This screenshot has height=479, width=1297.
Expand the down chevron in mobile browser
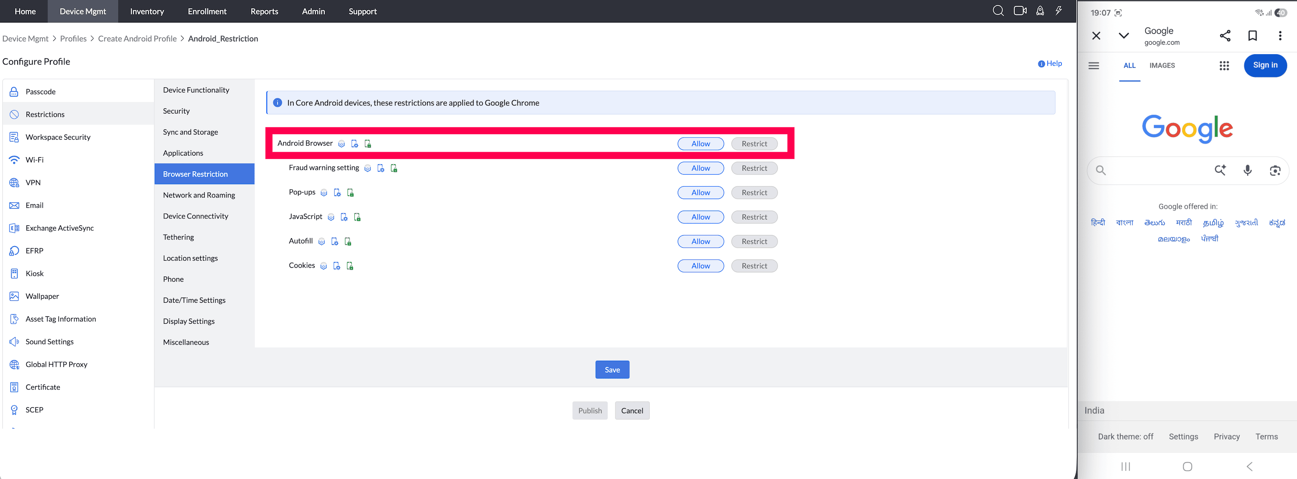pyautogui.click(x=1123, y=36)
